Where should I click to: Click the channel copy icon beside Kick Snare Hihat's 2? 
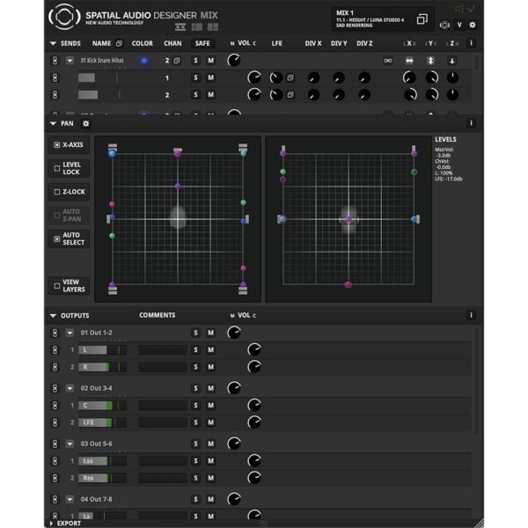pyautogui.click(x=177, y=61)
